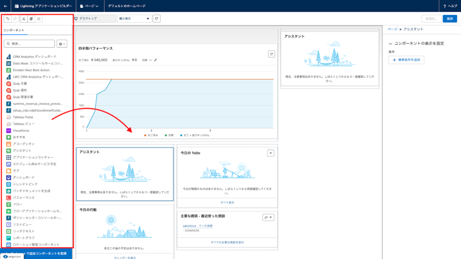461x259 pixels.
Task: Select Data Mask コンソールホーム component item
Action: [x=38, y=63]
